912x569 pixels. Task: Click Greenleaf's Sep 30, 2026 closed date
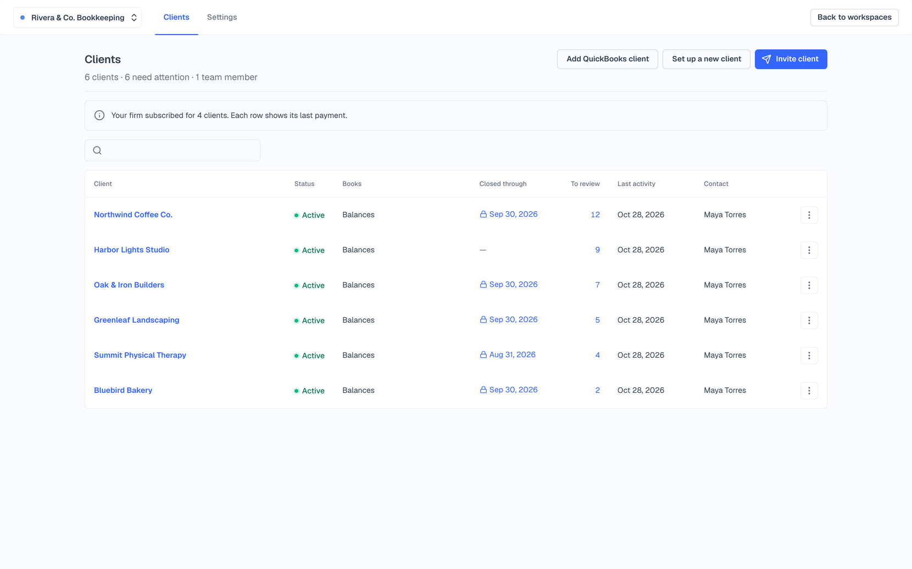(x=509, y=319)
